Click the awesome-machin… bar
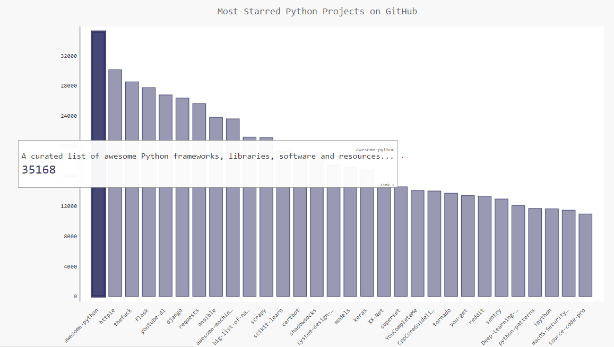This screenshot has width=614, height=347. pyautogui.click(x=233, y=207)
